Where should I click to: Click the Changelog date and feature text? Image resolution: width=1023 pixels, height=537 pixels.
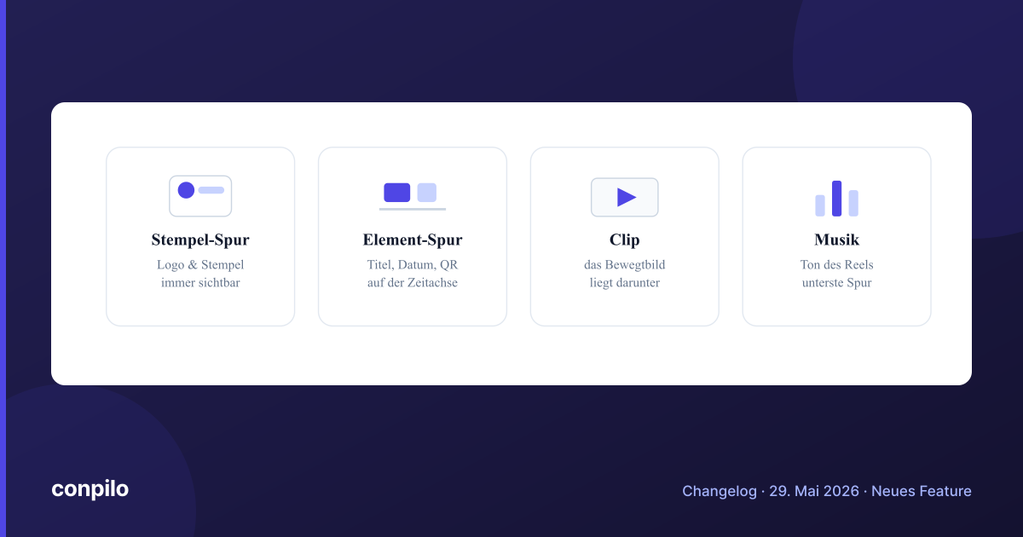pos(827,491)
